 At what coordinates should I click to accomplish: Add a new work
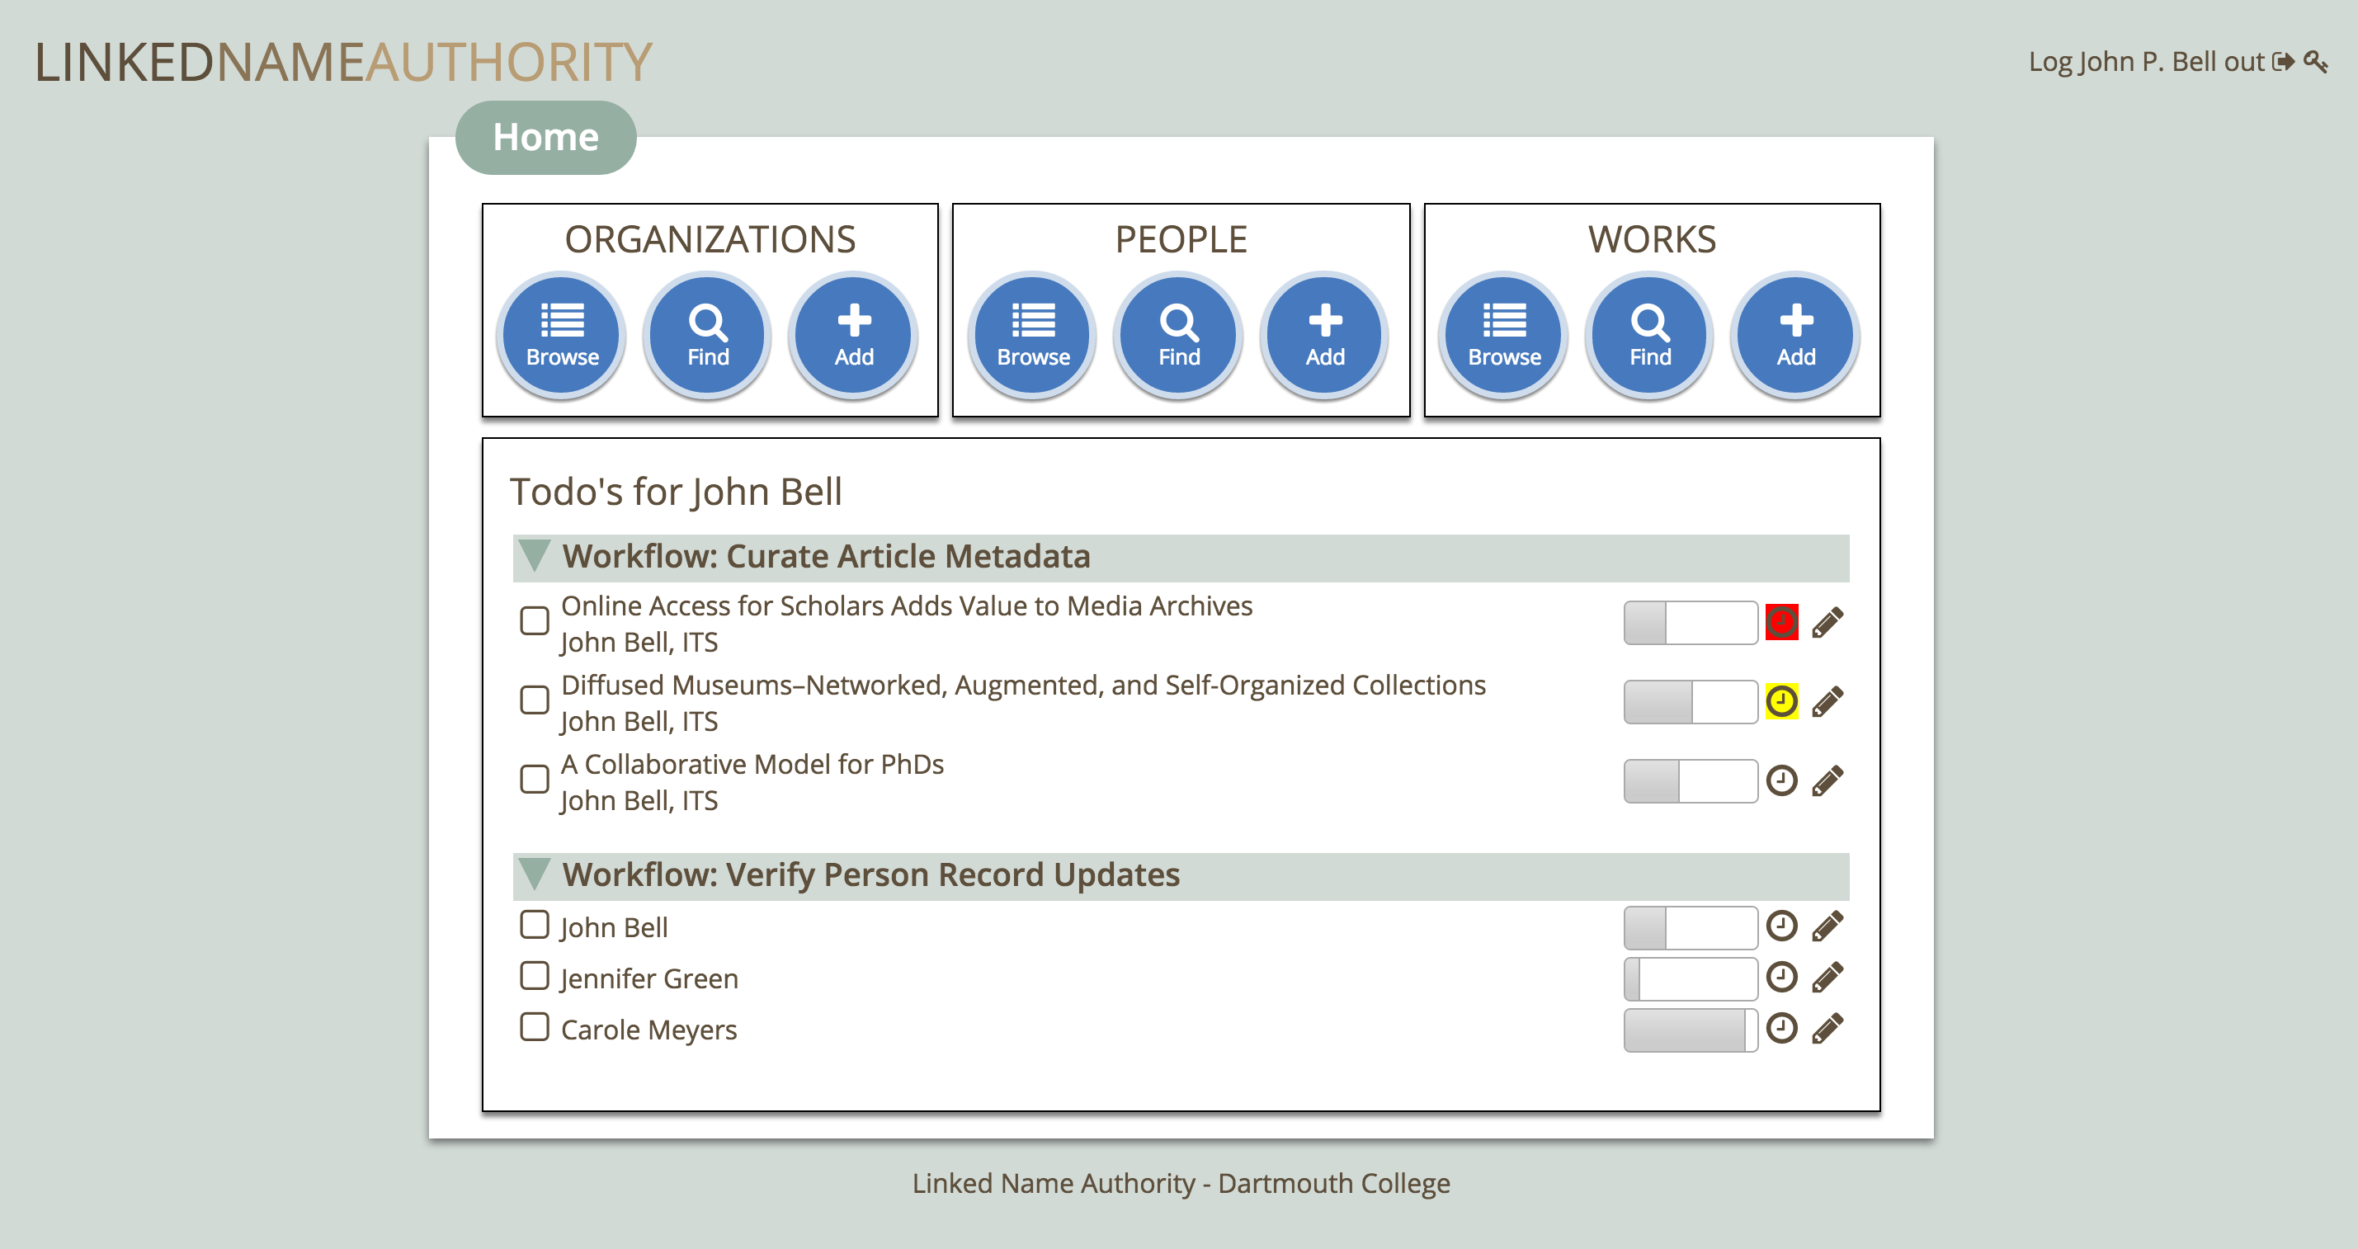(x=1796, y=335)
